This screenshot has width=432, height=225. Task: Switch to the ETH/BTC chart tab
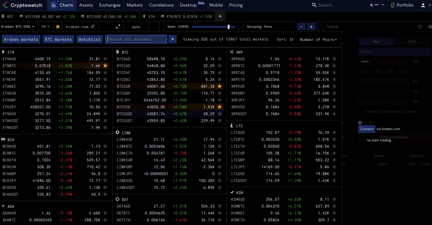pyautogui.click(x=186, y=17)
